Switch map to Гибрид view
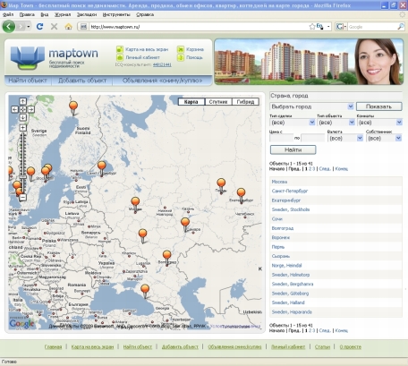 [x=245, y=102]
